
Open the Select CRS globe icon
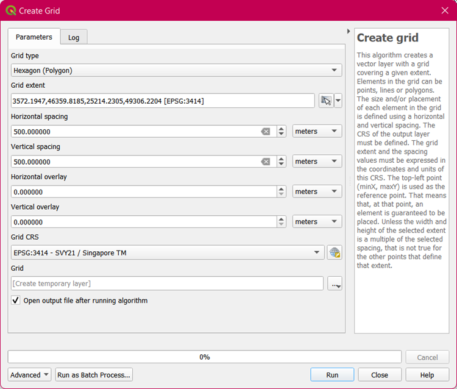point(333,252)
